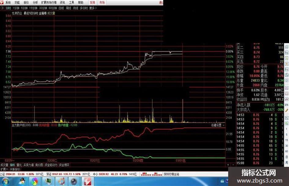Click the plus zoom button under chart

228,165
